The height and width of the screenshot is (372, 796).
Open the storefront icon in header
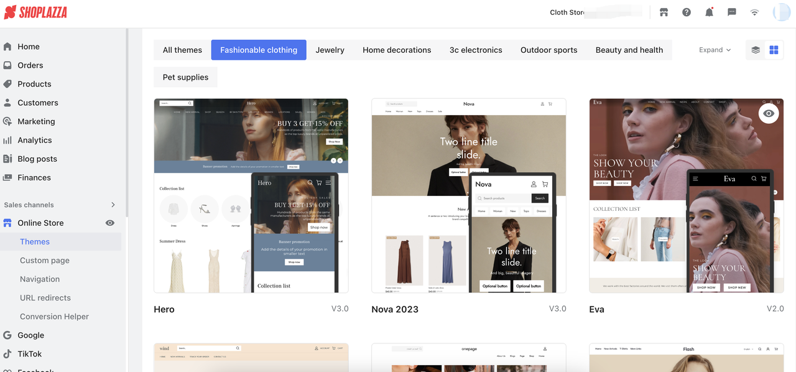click(664, 12)
